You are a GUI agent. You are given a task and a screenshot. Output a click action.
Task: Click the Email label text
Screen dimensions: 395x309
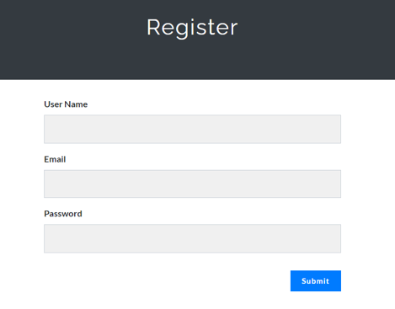click(55, 159)
